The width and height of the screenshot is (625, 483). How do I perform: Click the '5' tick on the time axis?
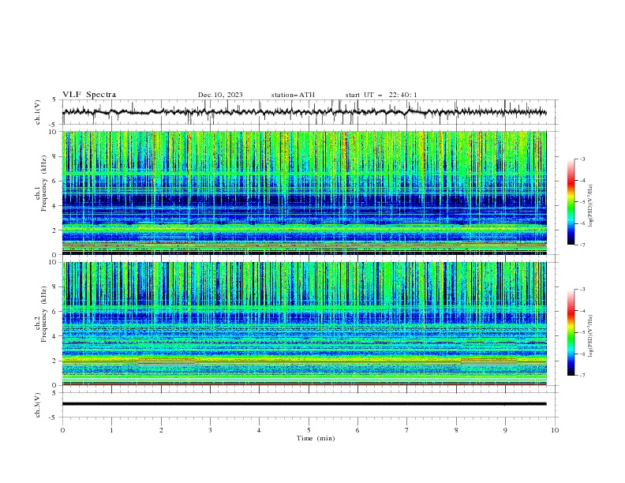click(x=309, y=430)
